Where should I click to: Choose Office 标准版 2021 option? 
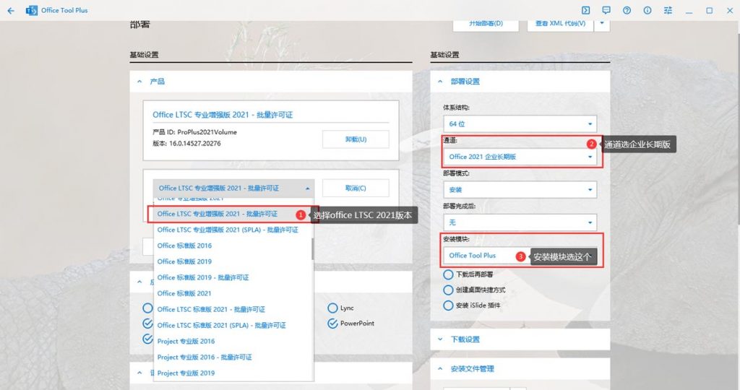click(233, 293)
